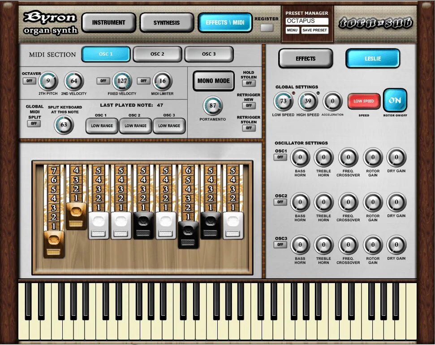Click the OSC1 BASS HORN knob
Viewport: 435px width, 345px height.
[x=300, y=157]
